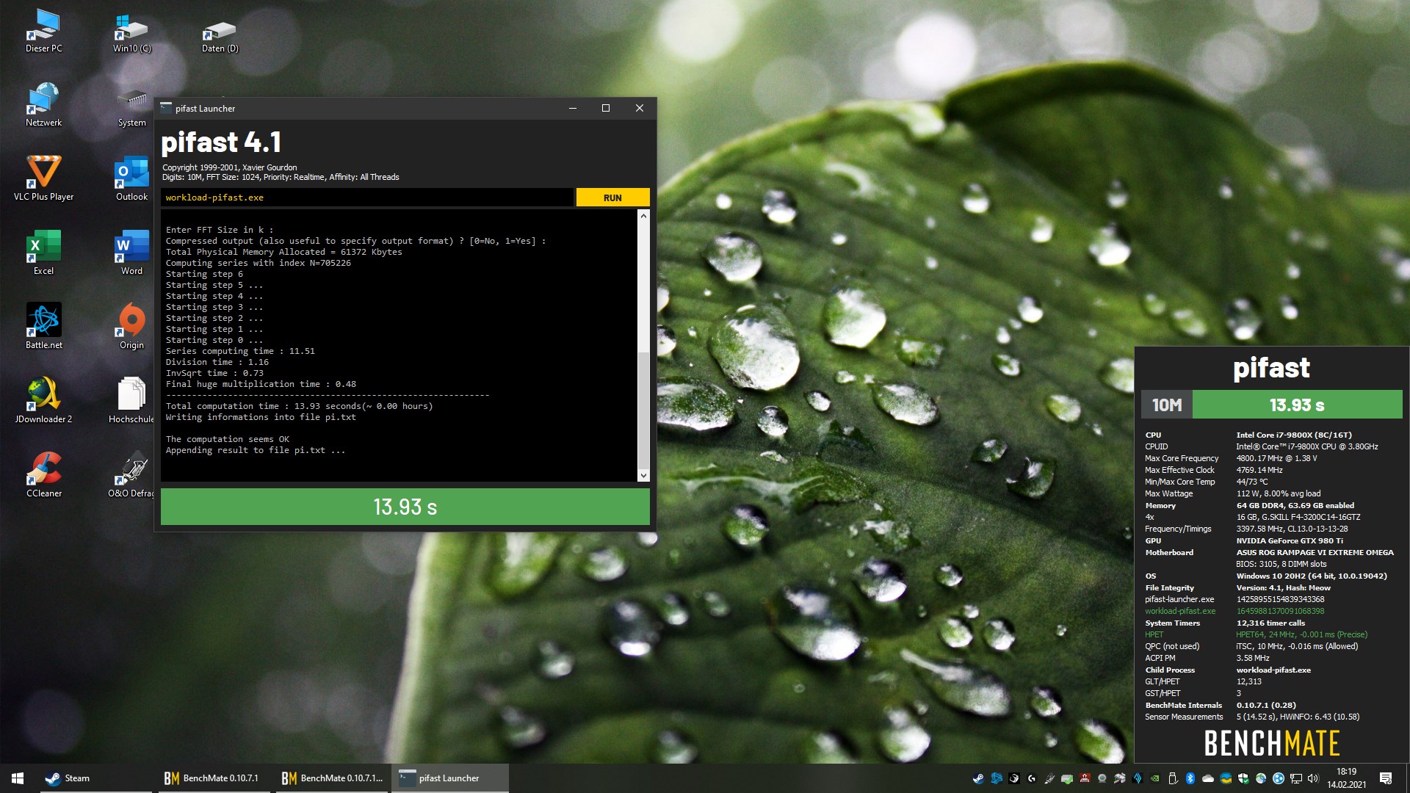1410x793 pixels.
Task: Click 'ASUS ROG RAMPAGE VI EXTREME OMEGA' motherboard value
Action: coord(1315,552)
